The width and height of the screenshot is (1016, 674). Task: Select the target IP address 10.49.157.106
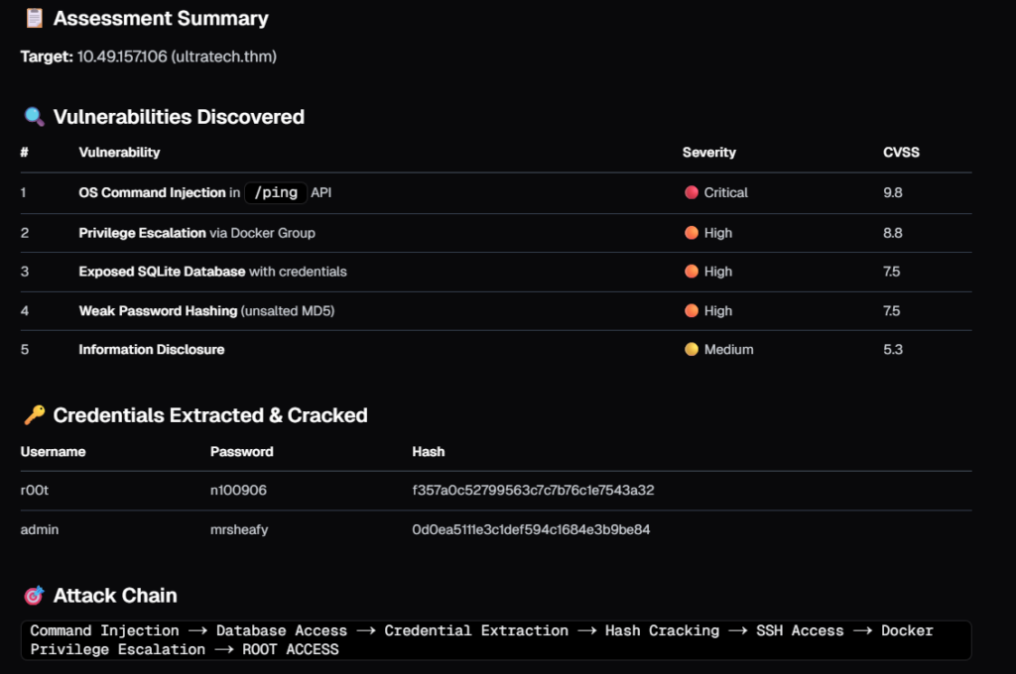click(x=122, y=56)
